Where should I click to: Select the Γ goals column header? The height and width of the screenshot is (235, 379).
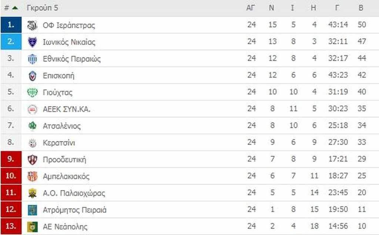pos(337,7)
